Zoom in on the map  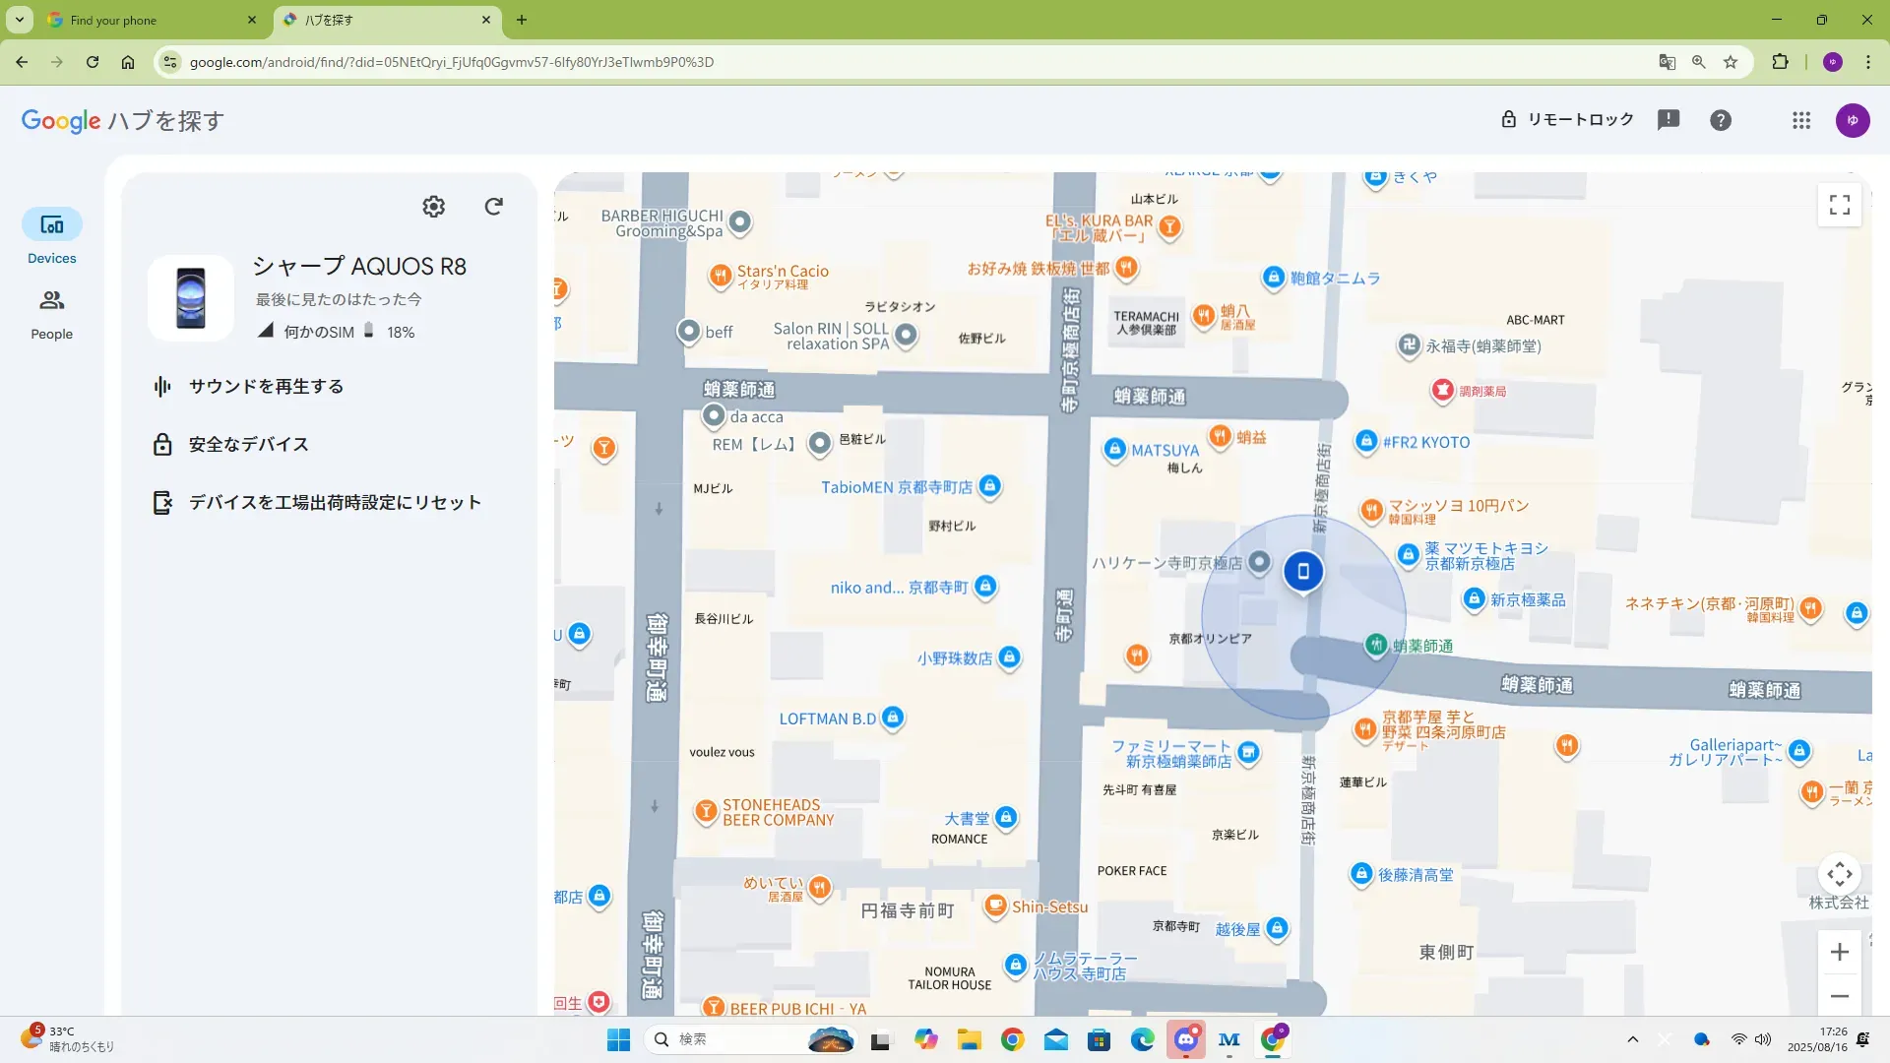click(1839, 952)
